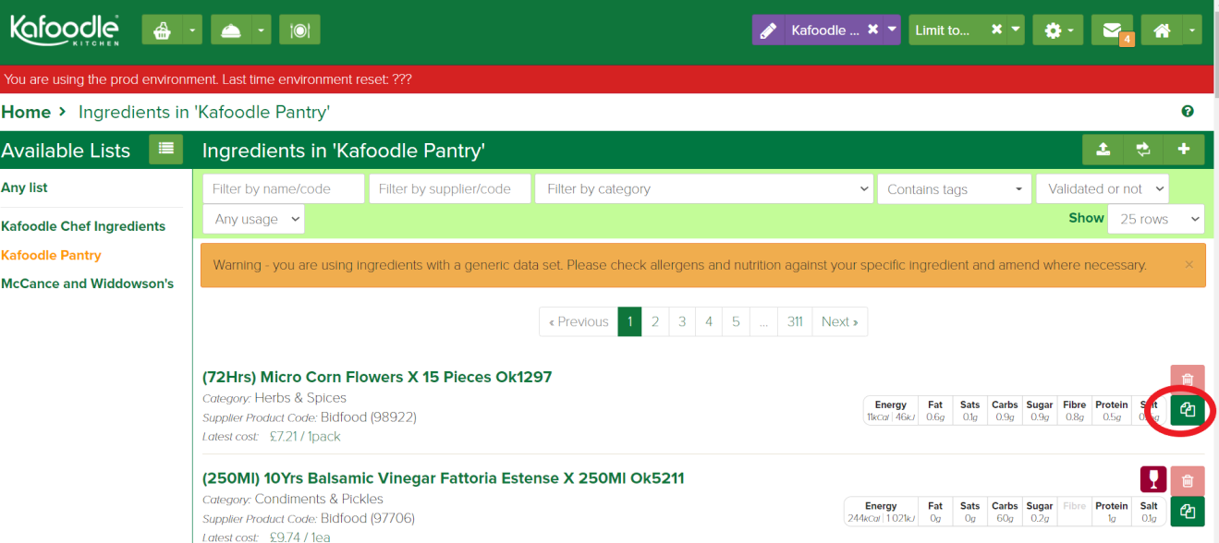Expand the arrow beside the basket button
Viewport: 1219px width, 543px height.
point(192,30)
